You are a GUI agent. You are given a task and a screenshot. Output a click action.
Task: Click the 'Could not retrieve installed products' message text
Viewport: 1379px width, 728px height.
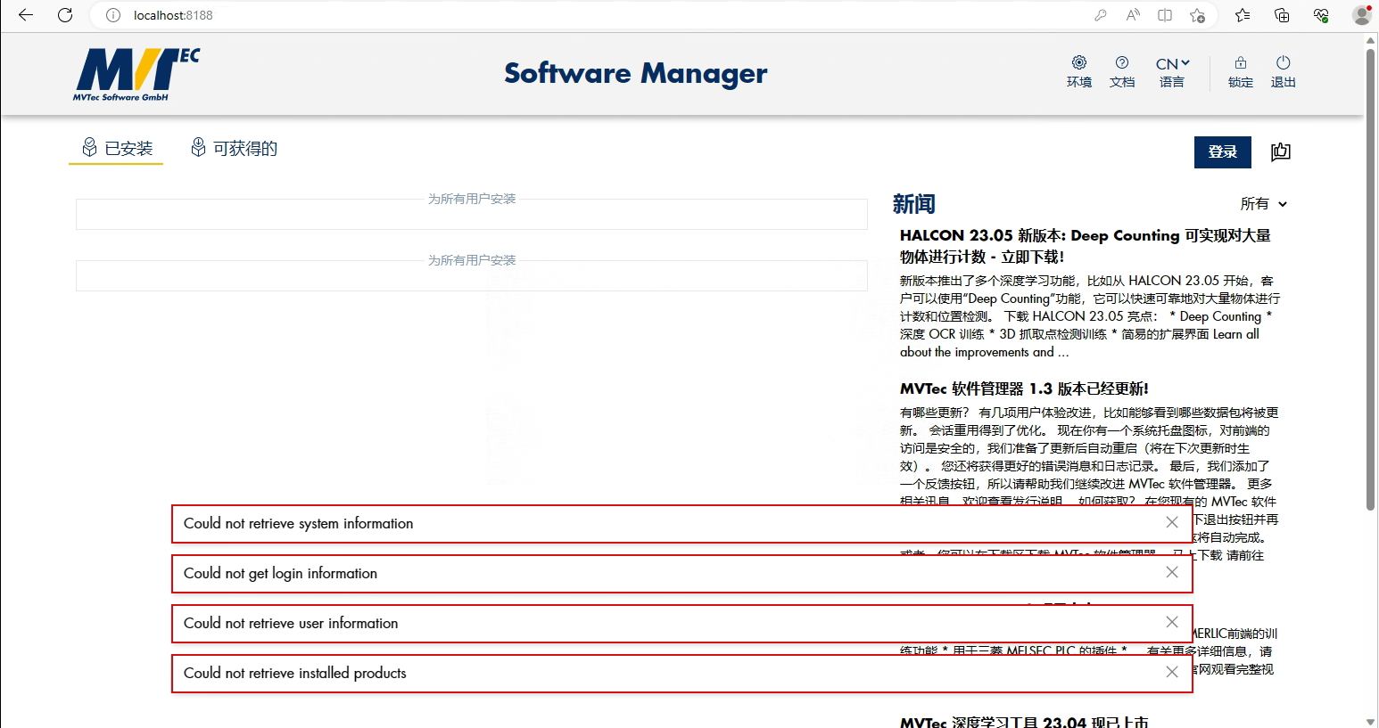click(x=294, y=673)
